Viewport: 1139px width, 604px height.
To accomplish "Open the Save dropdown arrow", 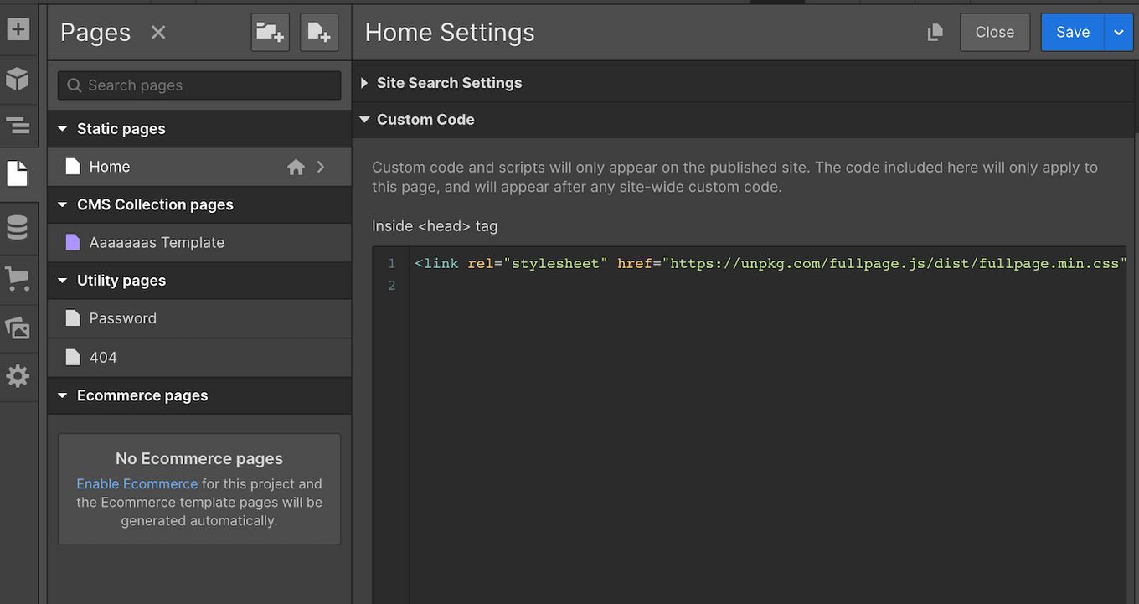I will point(1119,33).
